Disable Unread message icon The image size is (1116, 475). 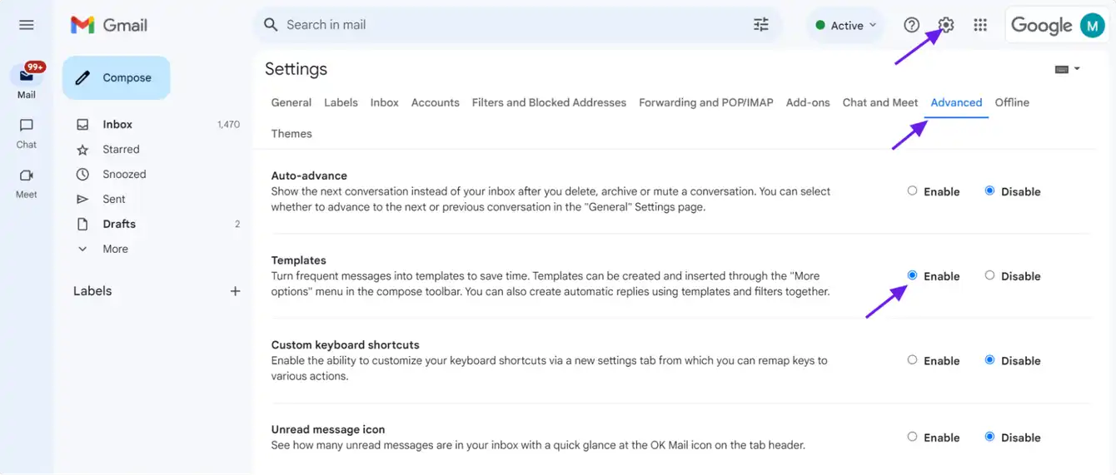point(989,437)
